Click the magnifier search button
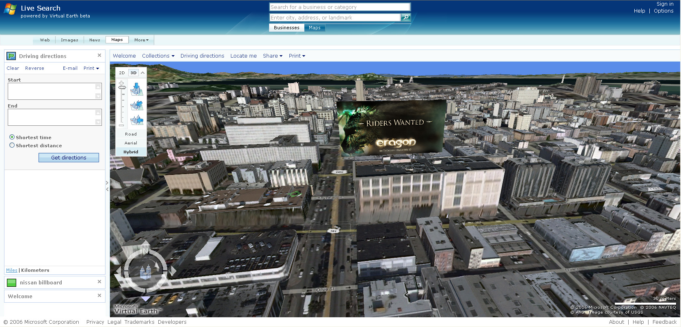Viewport: 681px width, 327px height. 405,17
